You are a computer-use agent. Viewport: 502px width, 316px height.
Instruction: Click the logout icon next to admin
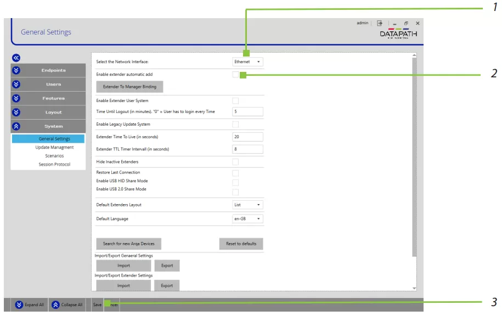379,24
